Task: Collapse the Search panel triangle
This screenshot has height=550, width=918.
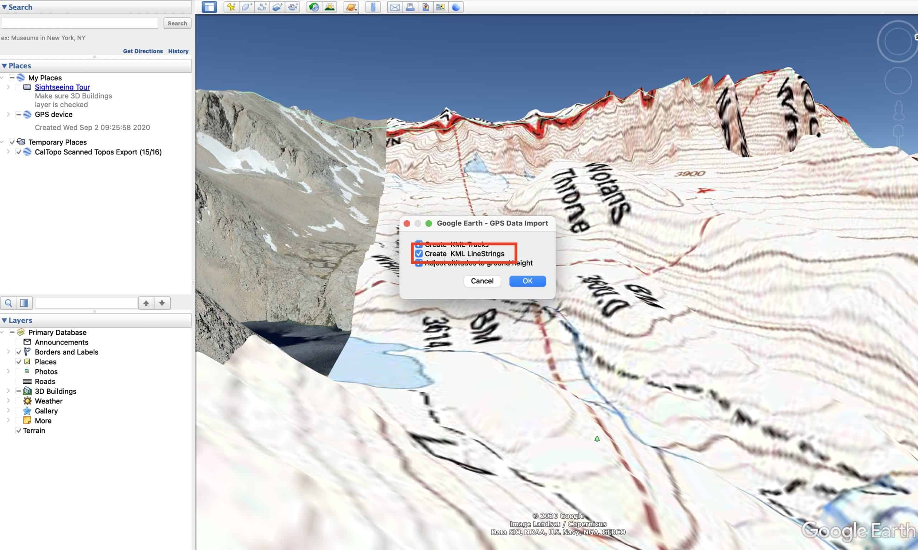Action: 4,7
